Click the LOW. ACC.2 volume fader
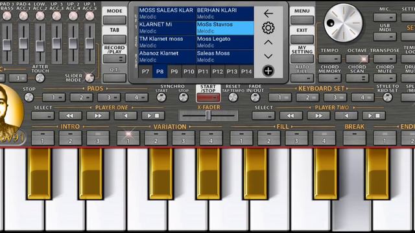The width and height of the screenshot is (415, 233). [40, 46]
